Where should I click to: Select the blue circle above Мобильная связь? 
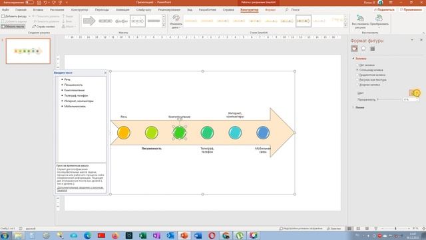(x=263, y=133)
